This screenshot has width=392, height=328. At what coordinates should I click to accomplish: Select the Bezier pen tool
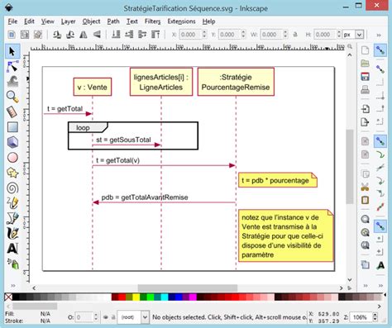pos(12,218)
